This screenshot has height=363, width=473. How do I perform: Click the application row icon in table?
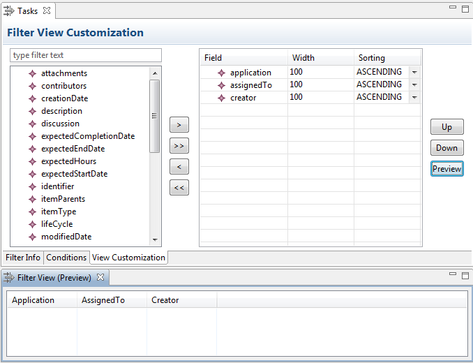[x=221, y=73]
